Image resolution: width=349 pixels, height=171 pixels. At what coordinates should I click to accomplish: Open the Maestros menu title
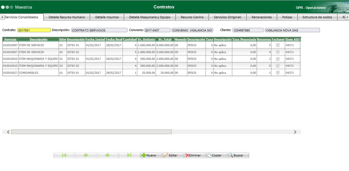click(24, 7)
